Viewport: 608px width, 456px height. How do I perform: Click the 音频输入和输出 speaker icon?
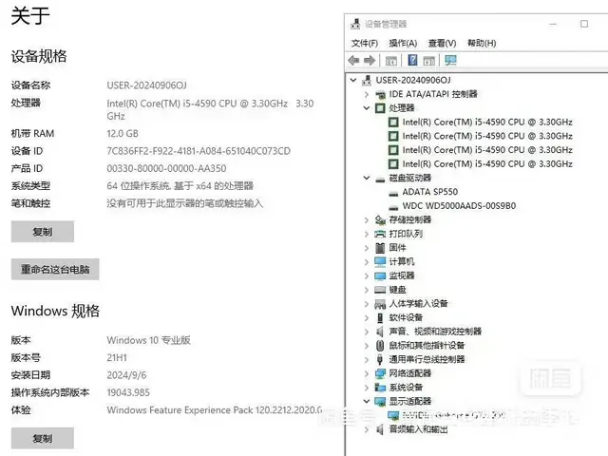[x=380, y=429]
